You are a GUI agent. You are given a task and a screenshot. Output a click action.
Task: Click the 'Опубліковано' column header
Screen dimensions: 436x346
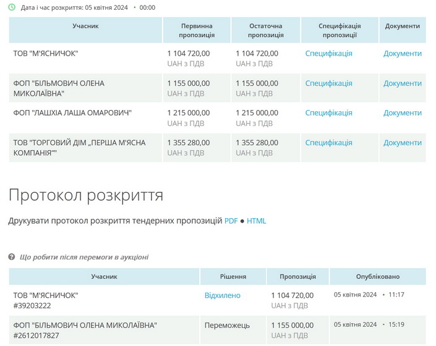click(377, 277)
